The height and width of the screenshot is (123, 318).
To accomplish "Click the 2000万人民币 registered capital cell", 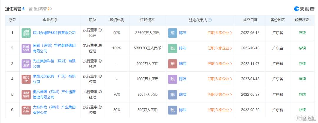I will 148,63.
